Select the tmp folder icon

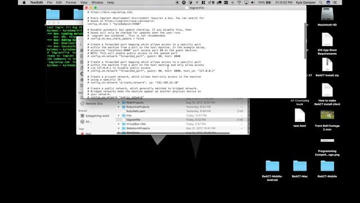pyautogui.click(x=124, y=115)
